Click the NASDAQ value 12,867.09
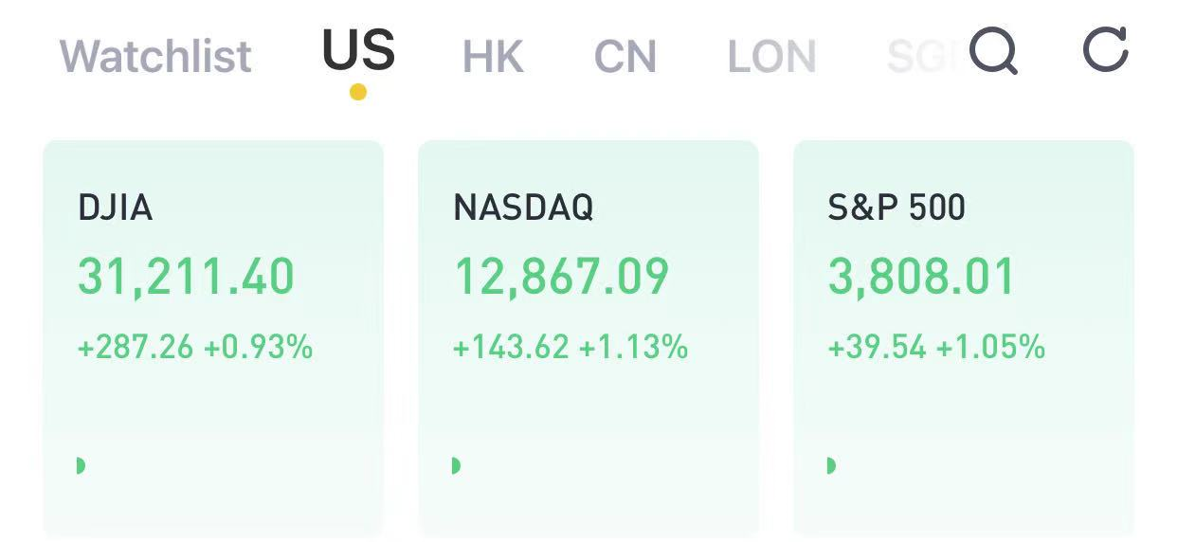The image size is (1177, 542). click(x=561, y=278)
